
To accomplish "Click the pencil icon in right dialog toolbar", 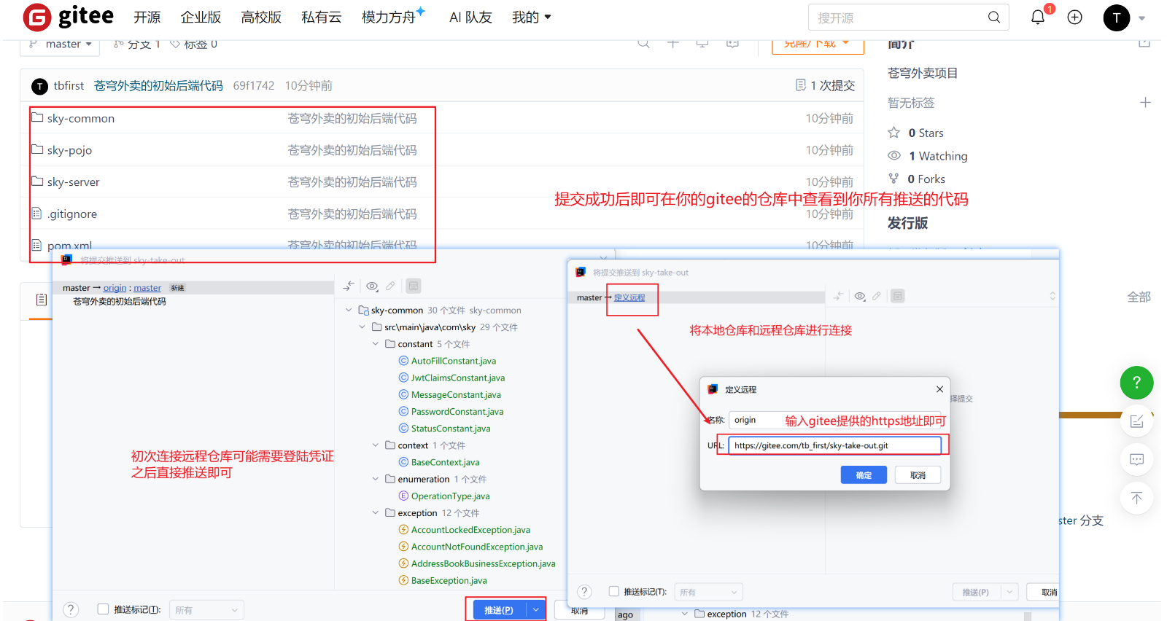I will pyautogui.click(x=876, y=296).
